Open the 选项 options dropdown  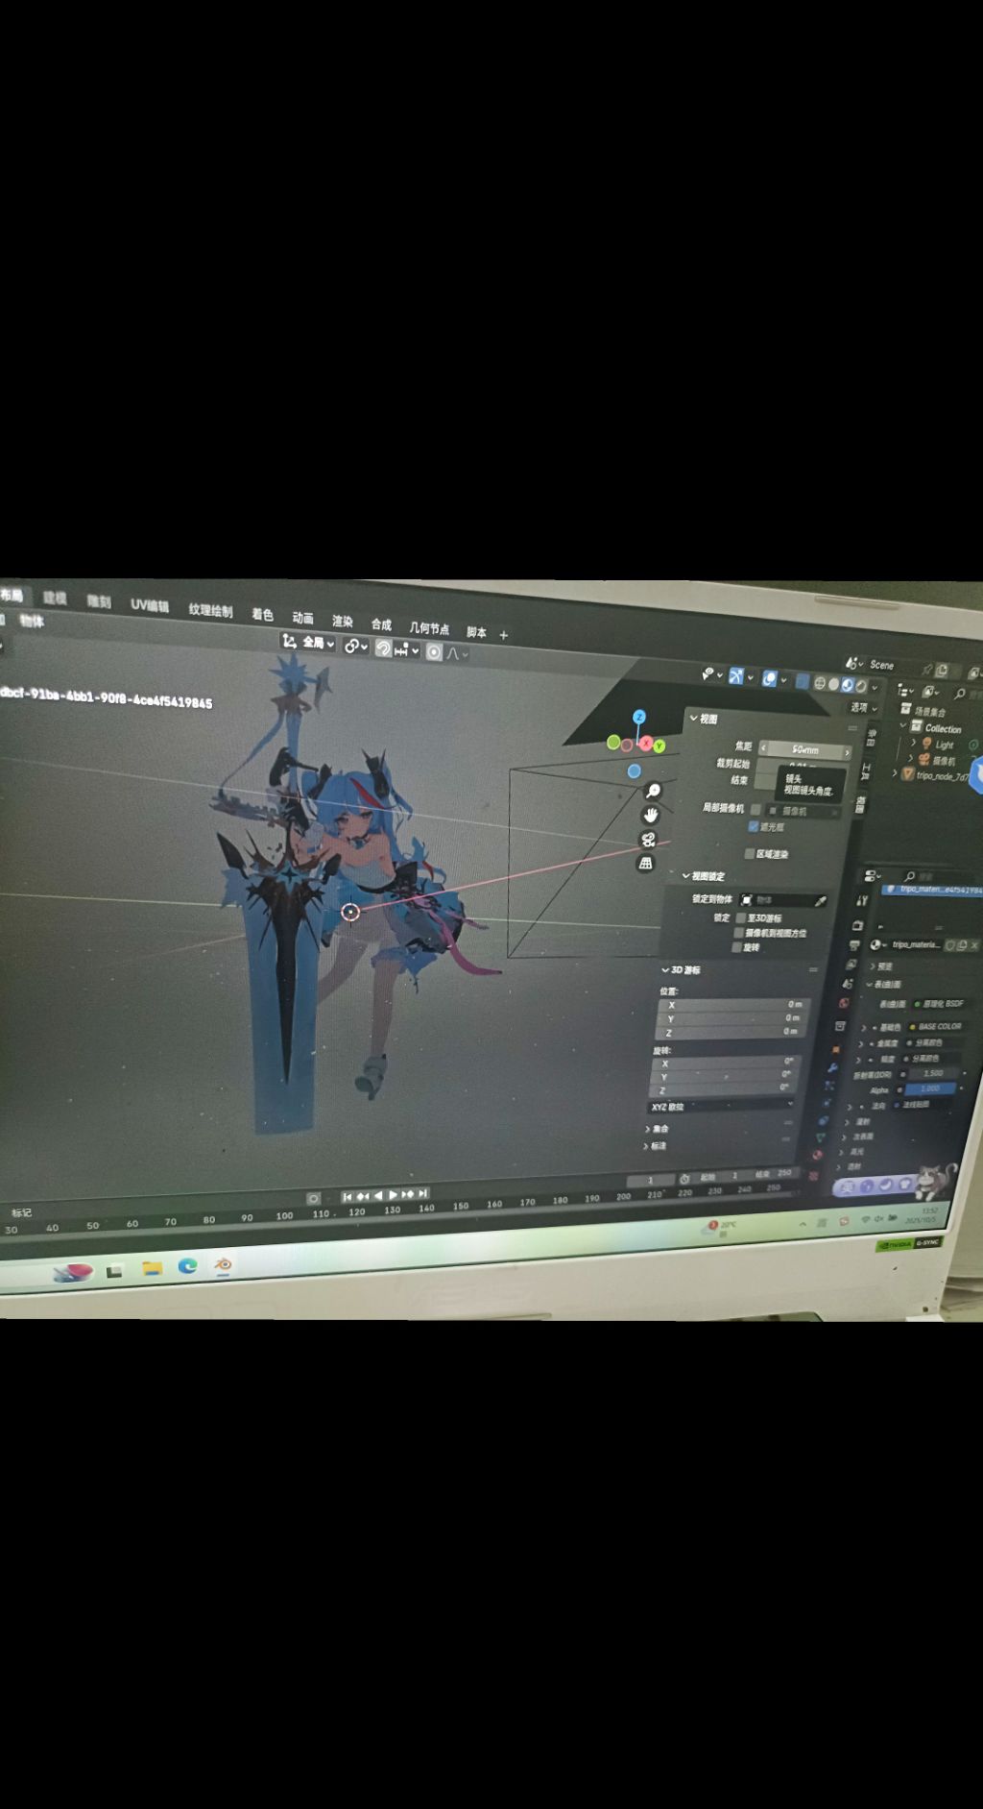pos(864,707)
